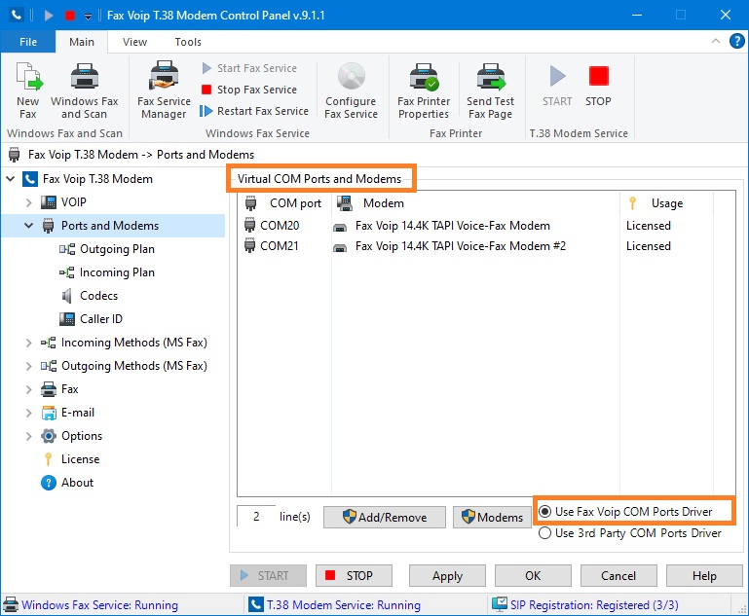Click ribbon START T.38 Modem Service
Image resolution: width=749 pixels, height=616 pixels.
point(557,86)
